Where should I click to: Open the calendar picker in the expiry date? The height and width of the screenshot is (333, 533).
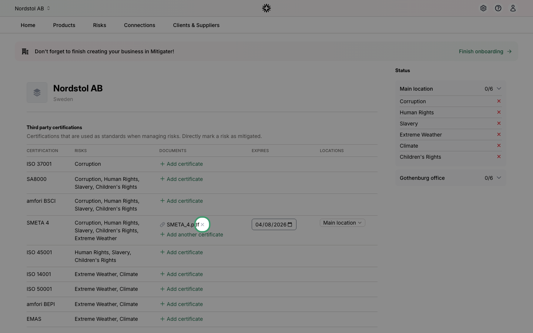[290, 225]
